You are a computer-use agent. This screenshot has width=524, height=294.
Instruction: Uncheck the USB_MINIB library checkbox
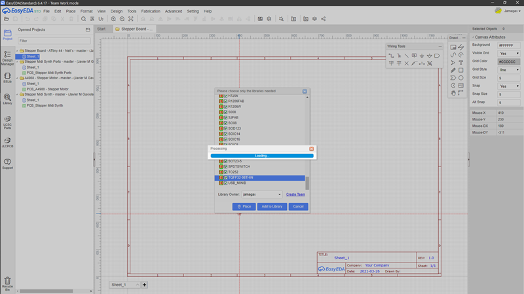225,183
